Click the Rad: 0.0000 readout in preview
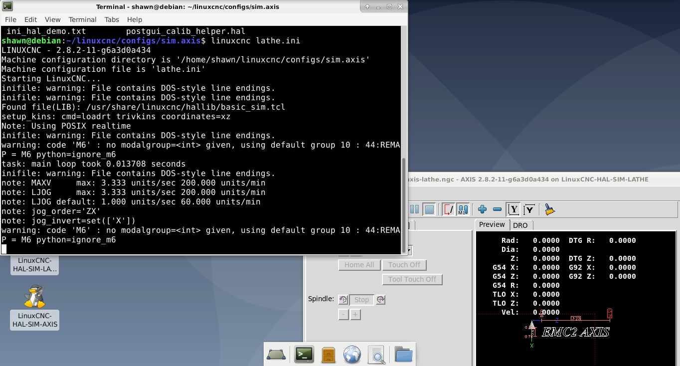 point(531,240)
